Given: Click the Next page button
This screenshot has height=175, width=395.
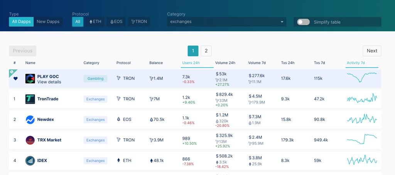Looking at the screenshot, I should pos(372,51).
